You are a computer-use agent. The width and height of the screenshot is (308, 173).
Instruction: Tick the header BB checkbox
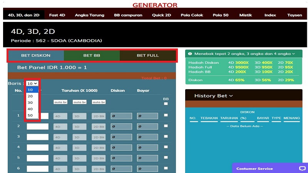point(166,104)
